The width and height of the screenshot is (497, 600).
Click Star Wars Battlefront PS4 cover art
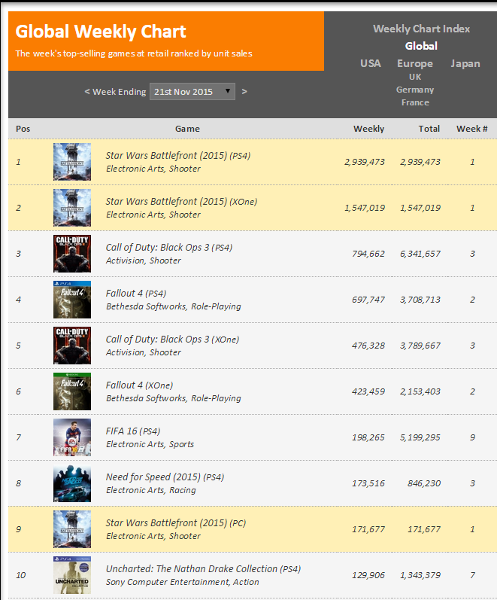72,162
